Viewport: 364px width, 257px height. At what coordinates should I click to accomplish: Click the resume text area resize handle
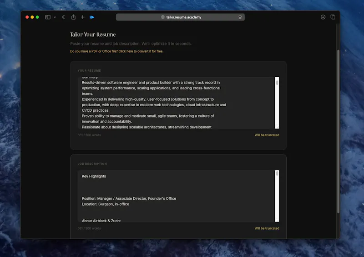[277, 127]
